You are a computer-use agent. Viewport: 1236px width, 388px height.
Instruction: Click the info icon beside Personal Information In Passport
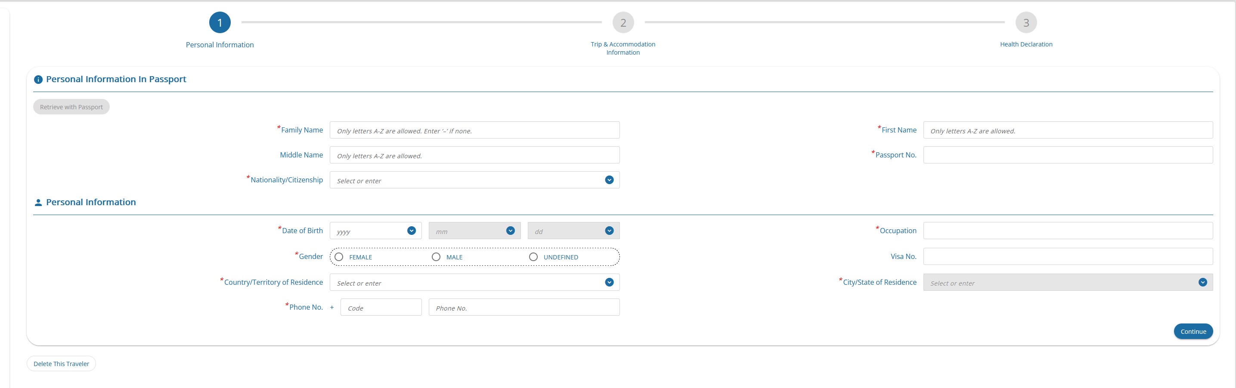coord(38,80)
